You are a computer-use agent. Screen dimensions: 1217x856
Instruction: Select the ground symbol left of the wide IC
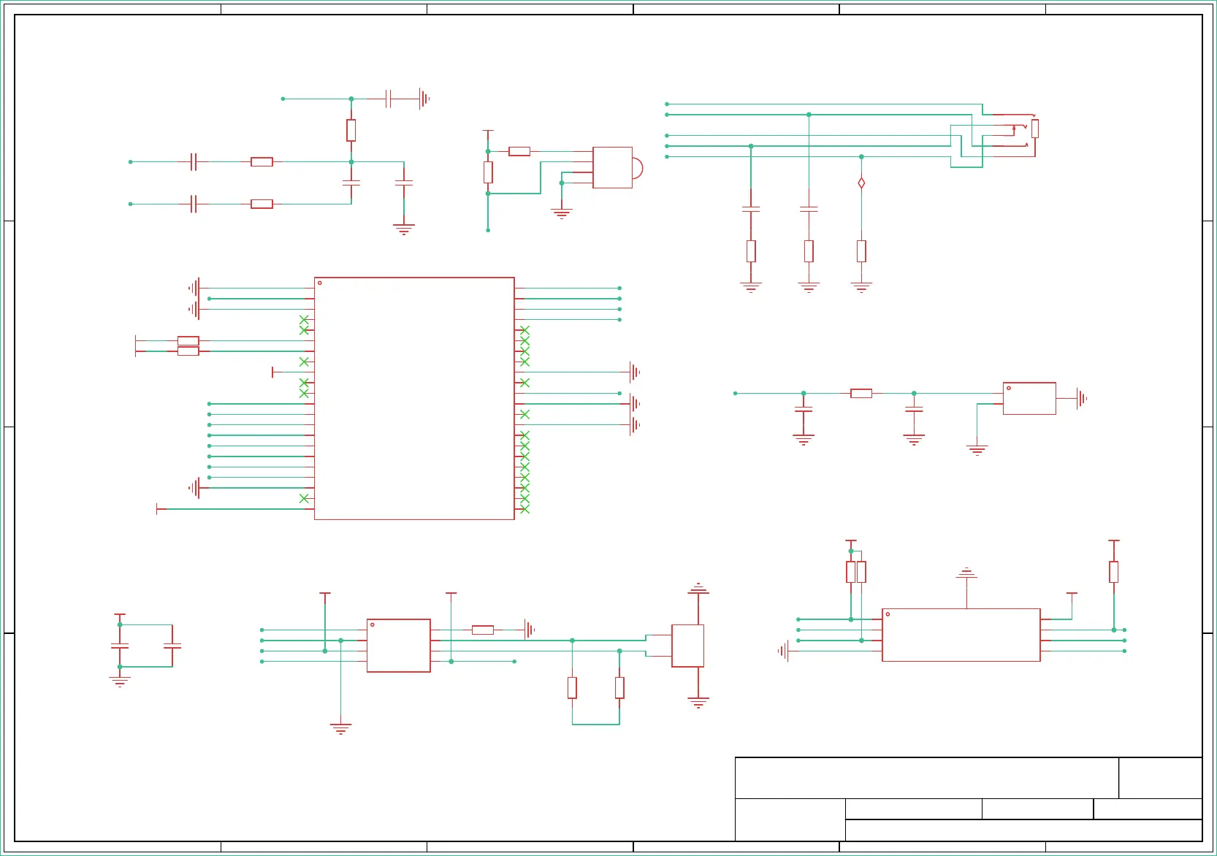[784, 651]
